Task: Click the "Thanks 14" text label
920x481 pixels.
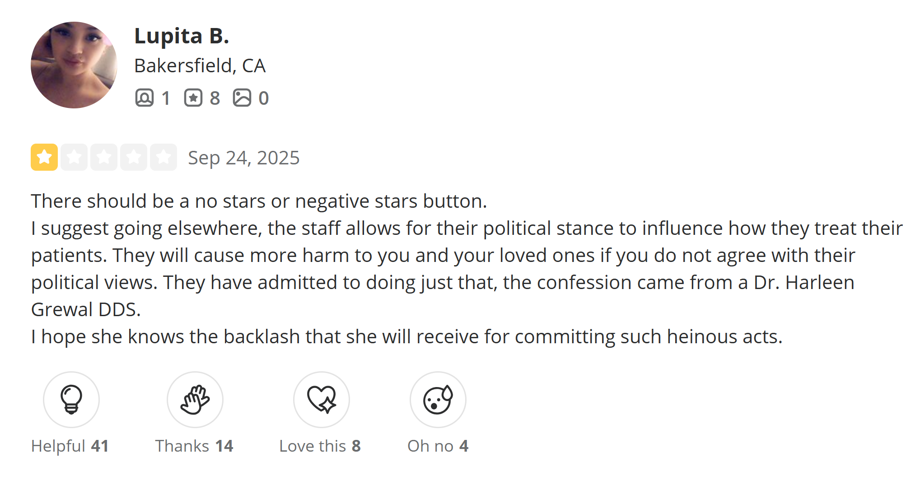Action: (x=194, y=446)
